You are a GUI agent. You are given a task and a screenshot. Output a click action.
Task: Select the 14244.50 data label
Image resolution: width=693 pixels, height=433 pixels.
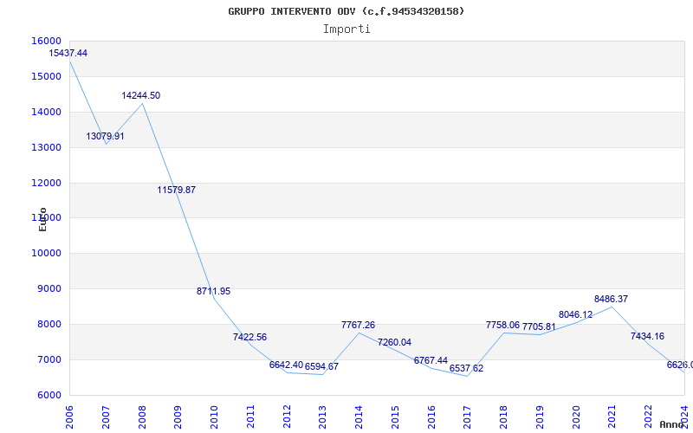[141, 95]
